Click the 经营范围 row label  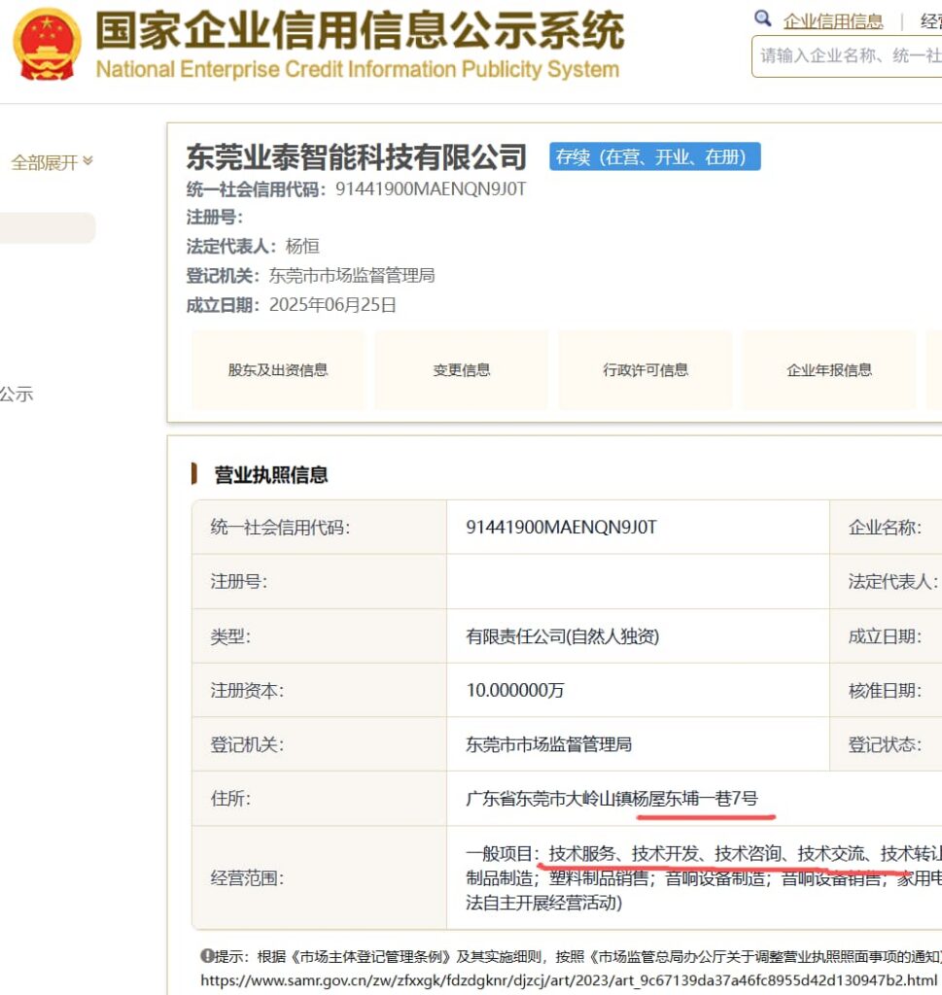pos(247,877)
